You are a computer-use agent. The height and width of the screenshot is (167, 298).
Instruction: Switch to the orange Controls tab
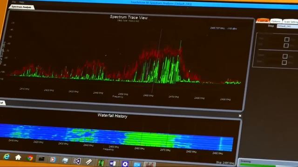click(263, 20)
